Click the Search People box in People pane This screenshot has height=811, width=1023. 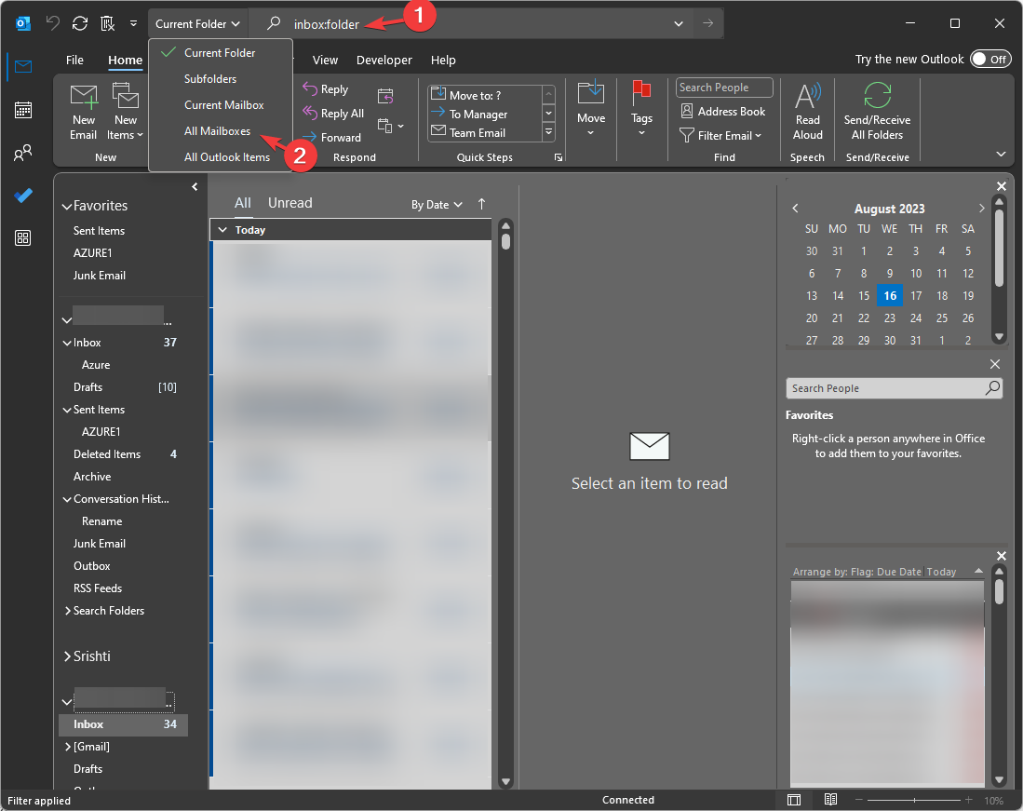click(894, 388)
